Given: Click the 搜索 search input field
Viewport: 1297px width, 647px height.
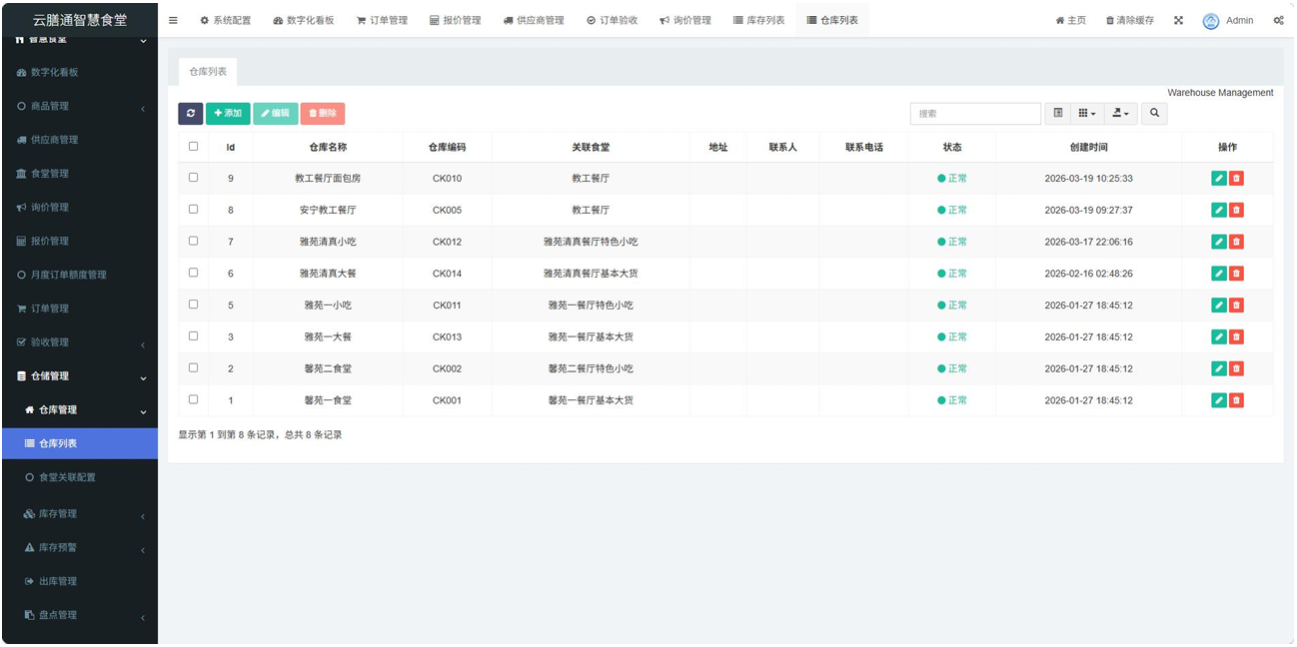Looking at the screenshot, I should click(x=974, y=114).
